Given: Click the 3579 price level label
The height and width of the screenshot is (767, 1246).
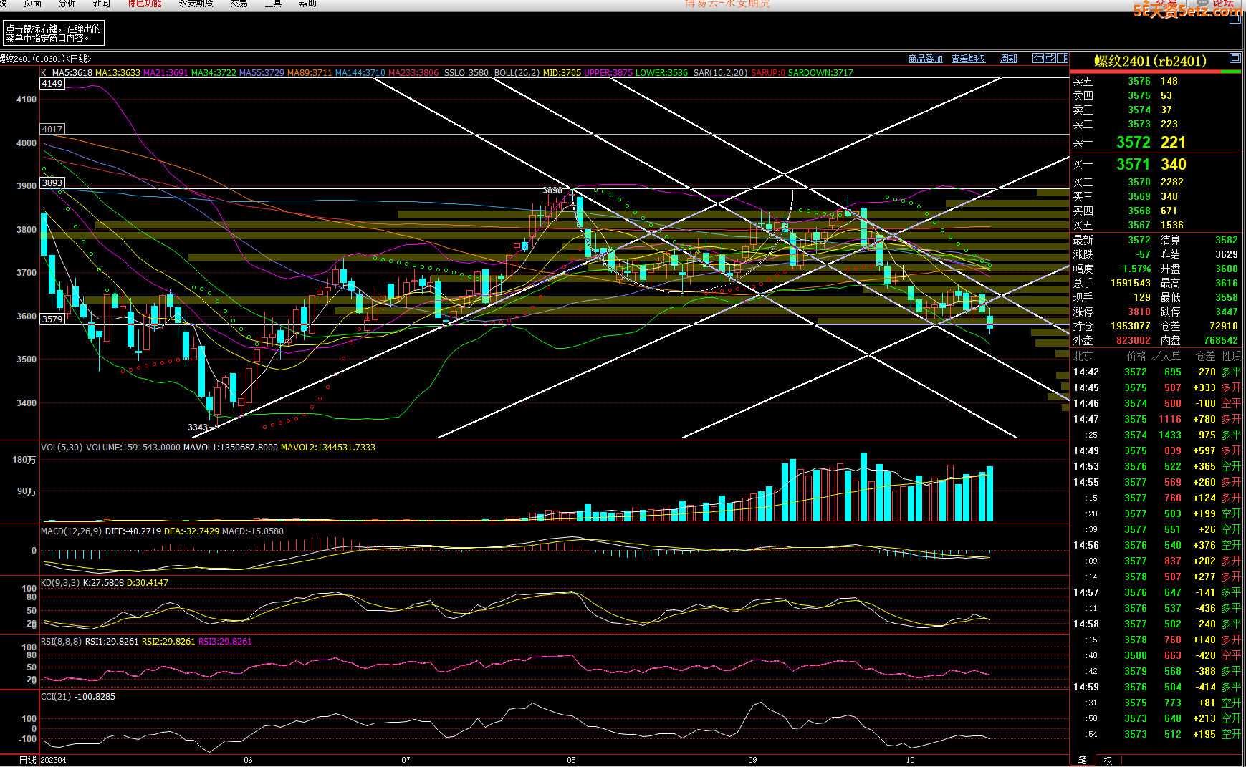Looking at the screenshot, I should pyautogui.click(x=52, y=319).
